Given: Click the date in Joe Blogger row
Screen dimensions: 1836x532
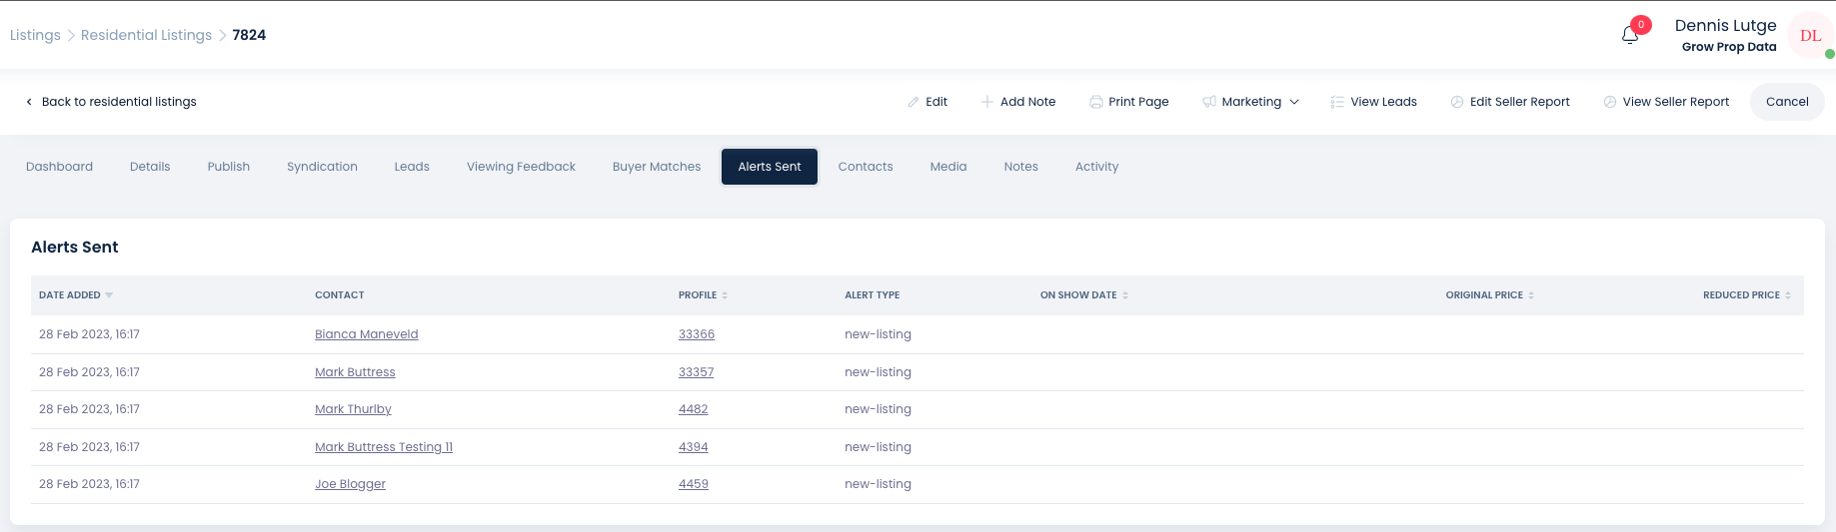Looking at the screenshot, I should coord(89,484).
